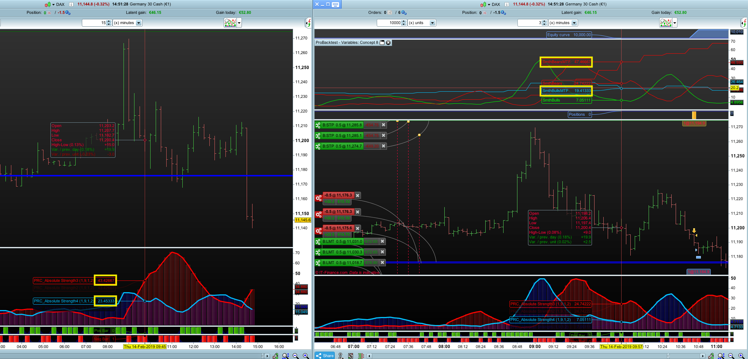Open Orders settings gear in right chart
Image resolution: width=748 pixels, height=359 pixels.
[x=404, y=13]
